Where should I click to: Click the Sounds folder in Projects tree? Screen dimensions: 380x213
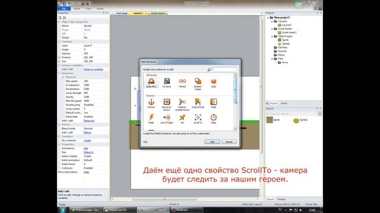click(x=282, y=51)
